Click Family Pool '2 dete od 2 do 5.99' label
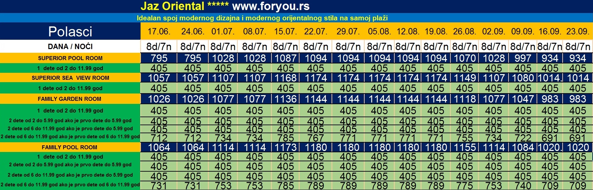This screenshot has height=190, width=593. [x=70, y=165]
